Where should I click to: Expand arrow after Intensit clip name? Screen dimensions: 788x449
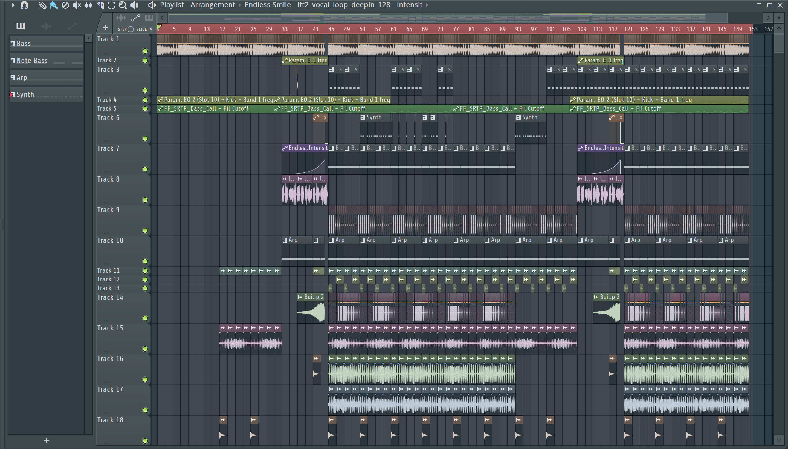[427, 5]
